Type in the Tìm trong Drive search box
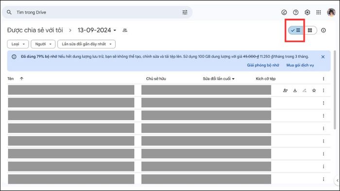This screenshot has height=191, width=340. pos(97,12)
